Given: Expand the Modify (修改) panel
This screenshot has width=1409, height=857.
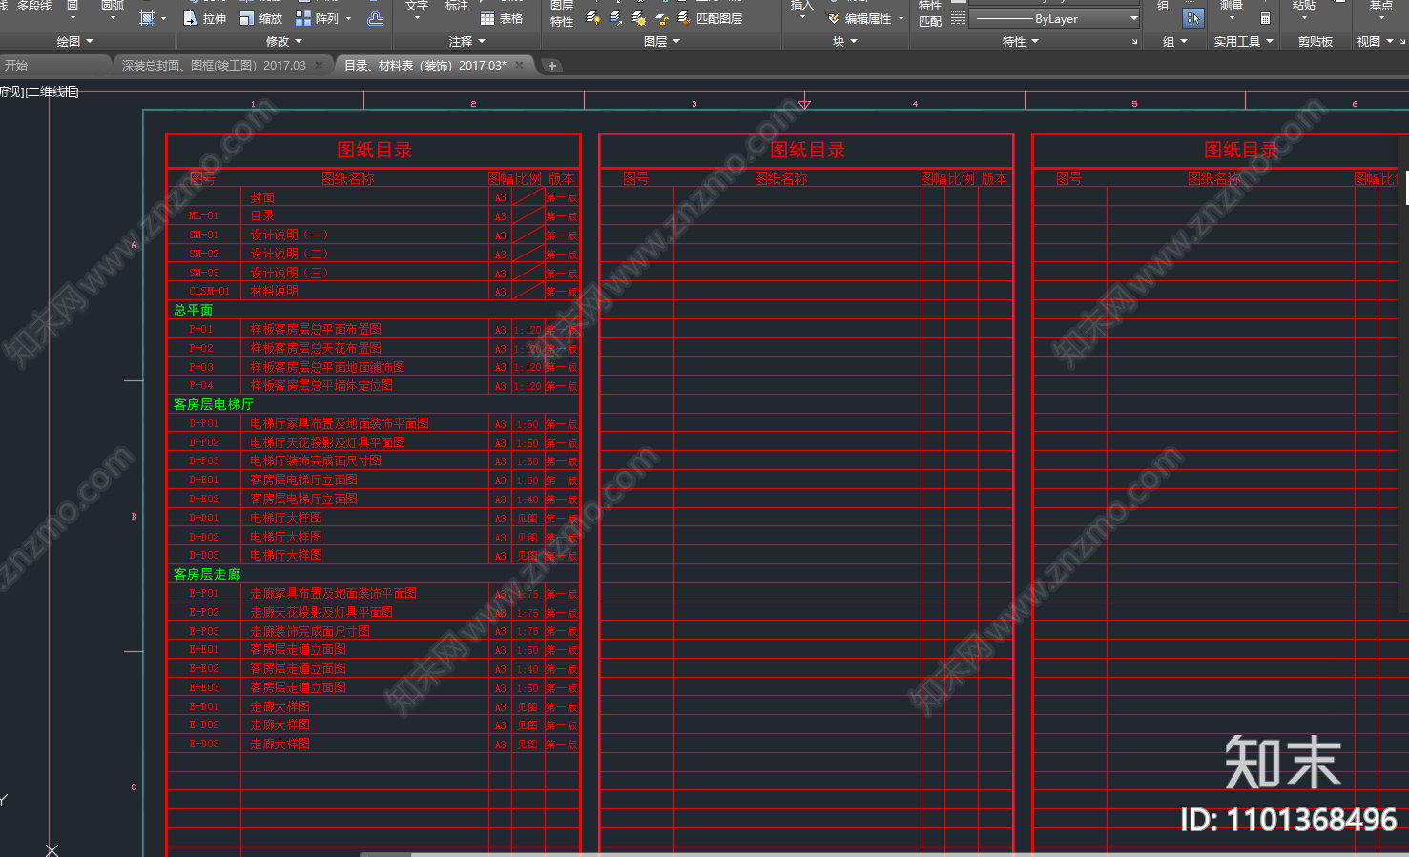Looking at the screenshot, I should (x=283, y=42).
